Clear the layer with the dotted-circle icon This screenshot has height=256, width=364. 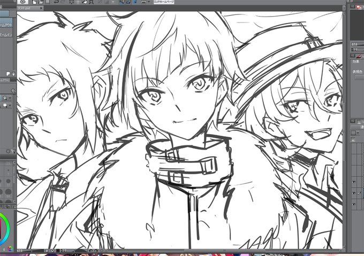click(x=72, y=2)
